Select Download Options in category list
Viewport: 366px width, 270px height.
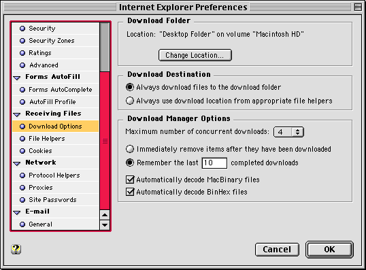click(56, 126)
